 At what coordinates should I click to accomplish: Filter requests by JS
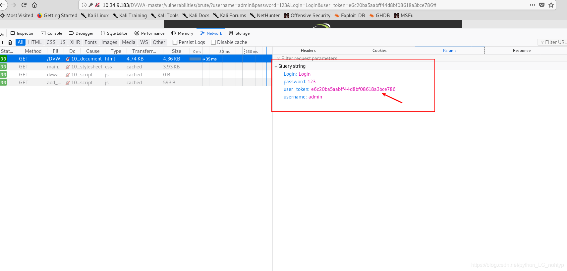click(x=63, y=42)
